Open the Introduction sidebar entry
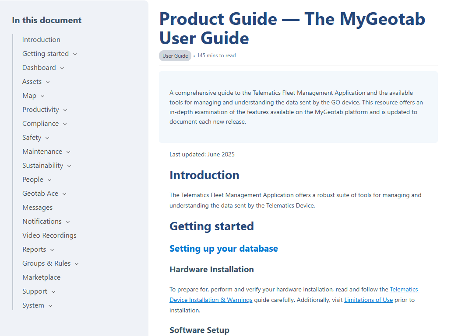This screenshot has width=451, height=336. coord(41,39)
